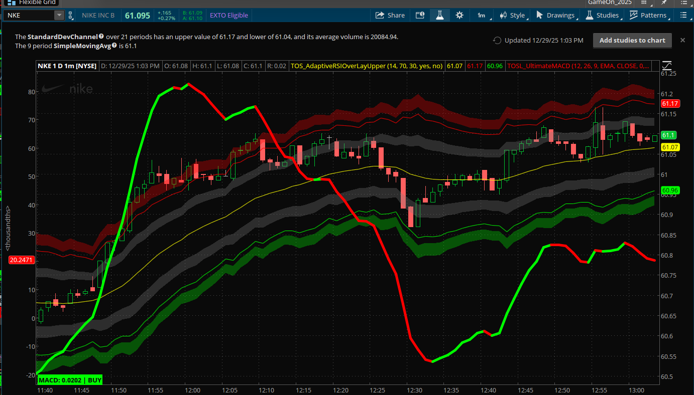This screenshot has width=694, height=395.
Task: Open the Patterns menu
Action: click(648, 15)
